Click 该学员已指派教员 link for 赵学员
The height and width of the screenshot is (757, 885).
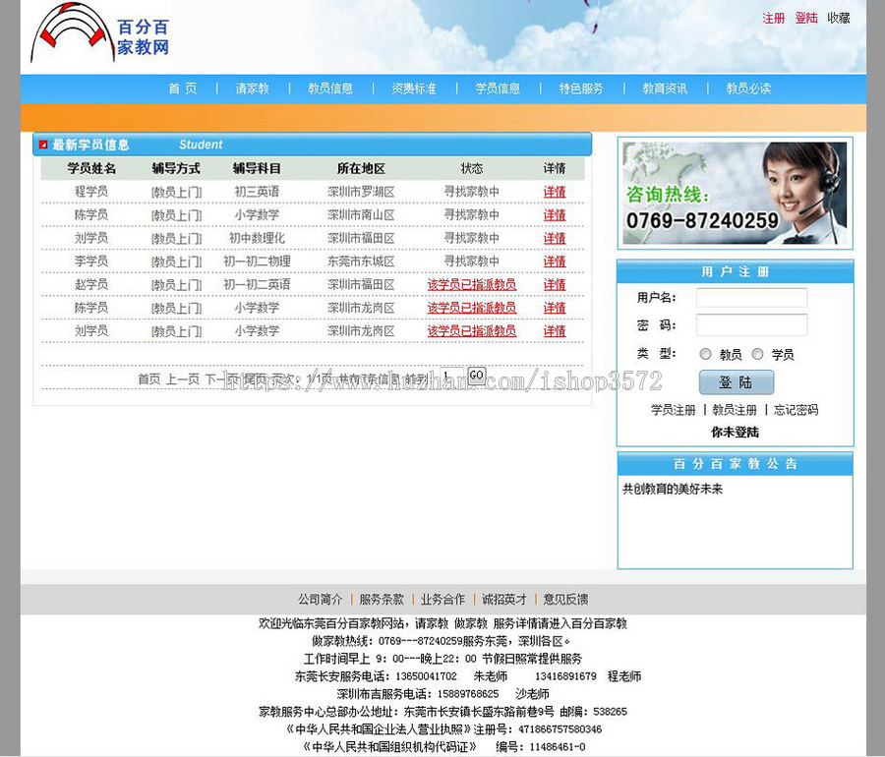[472, 284]
